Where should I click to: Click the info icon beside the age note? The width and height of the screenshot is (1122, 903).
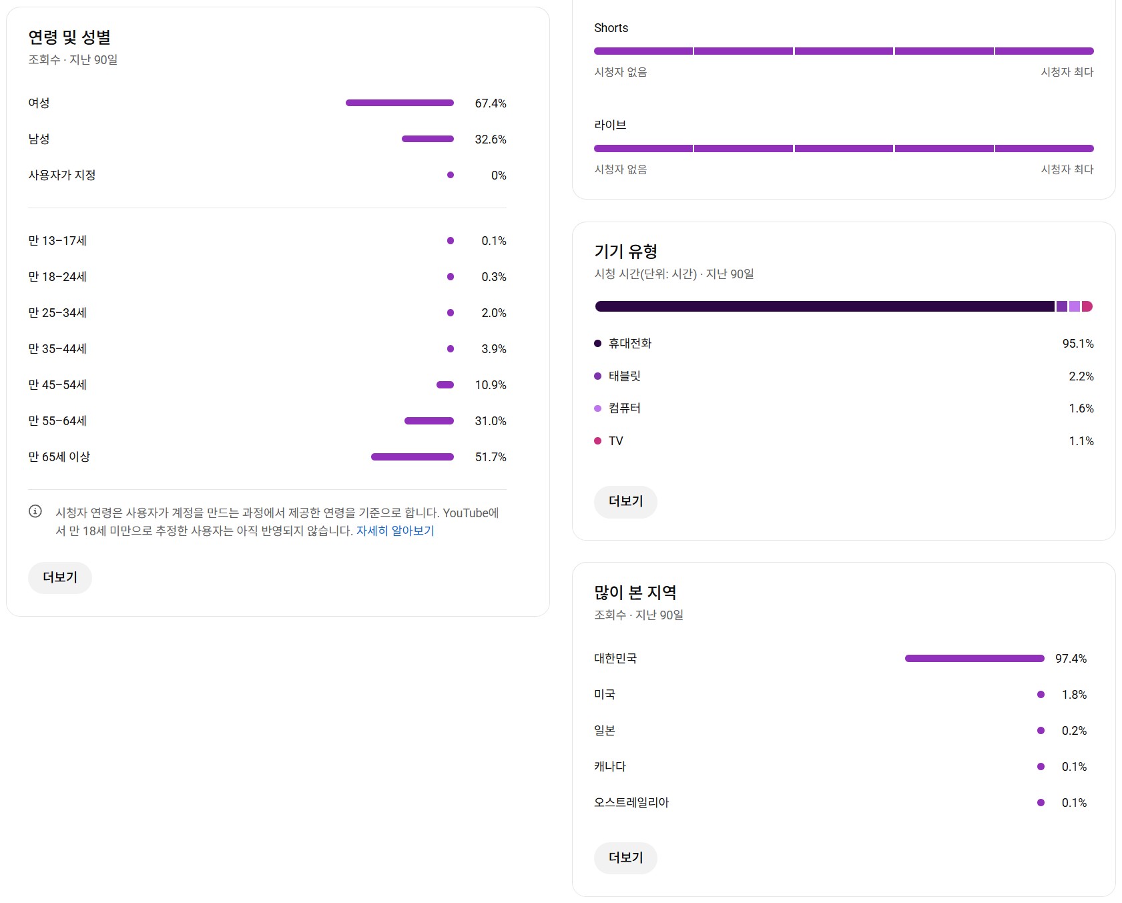(x=35, y=511)
